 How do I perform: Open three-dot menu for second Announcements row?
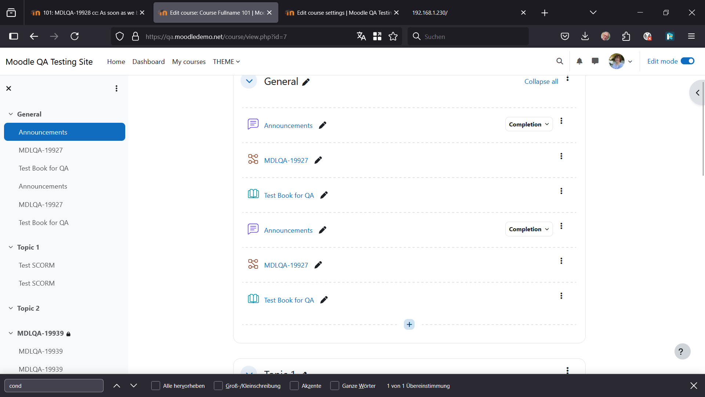coord(561,226)
